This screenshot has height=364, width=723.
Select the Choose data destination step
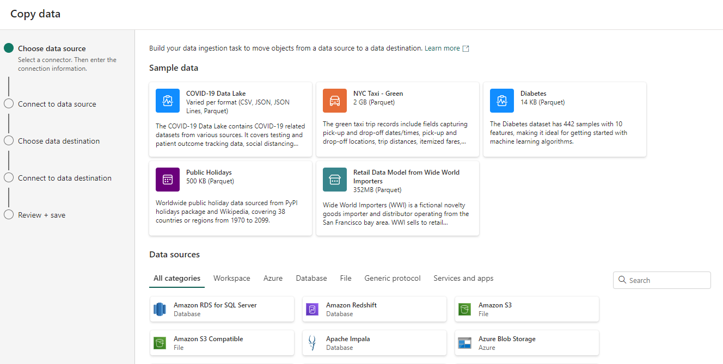(x=59, y=141)
